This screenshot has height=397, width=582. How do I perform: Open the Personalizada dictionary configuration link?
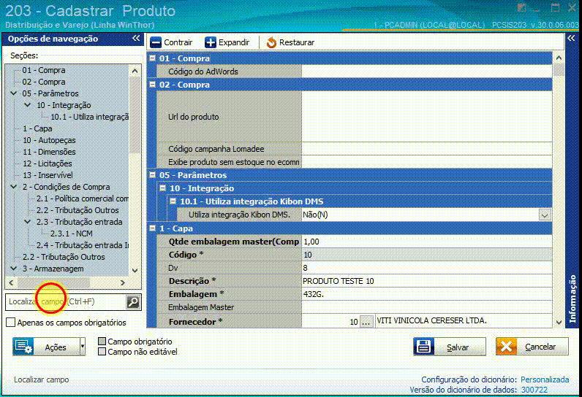pyautogui.click(x=545, y=379)
